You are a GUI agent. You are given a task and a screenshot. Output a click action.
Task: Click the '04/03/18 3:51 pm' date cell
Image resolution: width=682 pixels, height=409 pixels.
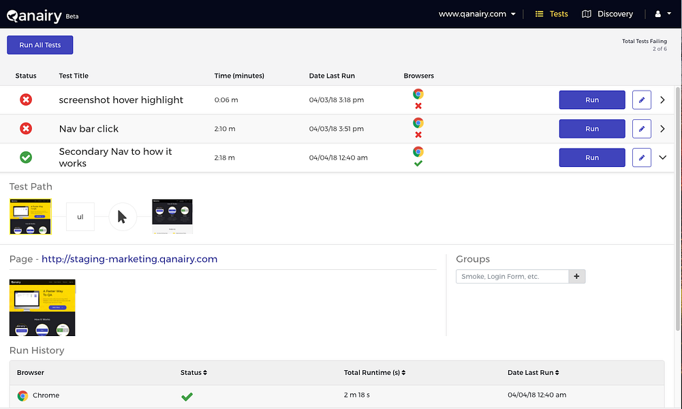(336, 129)
